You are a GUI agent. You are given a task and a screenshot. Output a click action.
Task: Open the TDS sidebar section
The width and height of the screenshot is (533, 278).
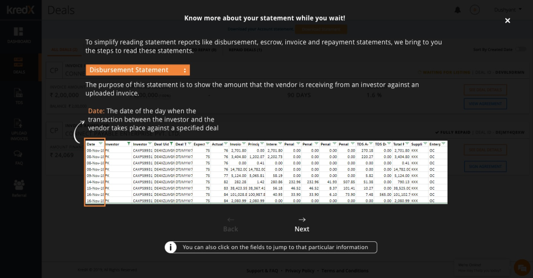pos(19,97)
